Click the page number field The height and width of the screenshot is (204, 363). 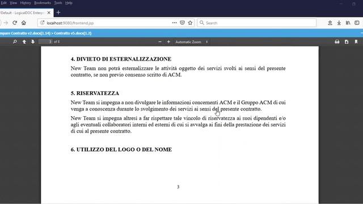pyautogui.click(x=45, y=42)
